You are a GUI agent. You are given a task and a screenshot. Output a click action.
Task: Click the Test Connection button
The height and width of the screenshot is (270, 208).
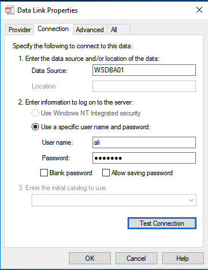(162, 223)
